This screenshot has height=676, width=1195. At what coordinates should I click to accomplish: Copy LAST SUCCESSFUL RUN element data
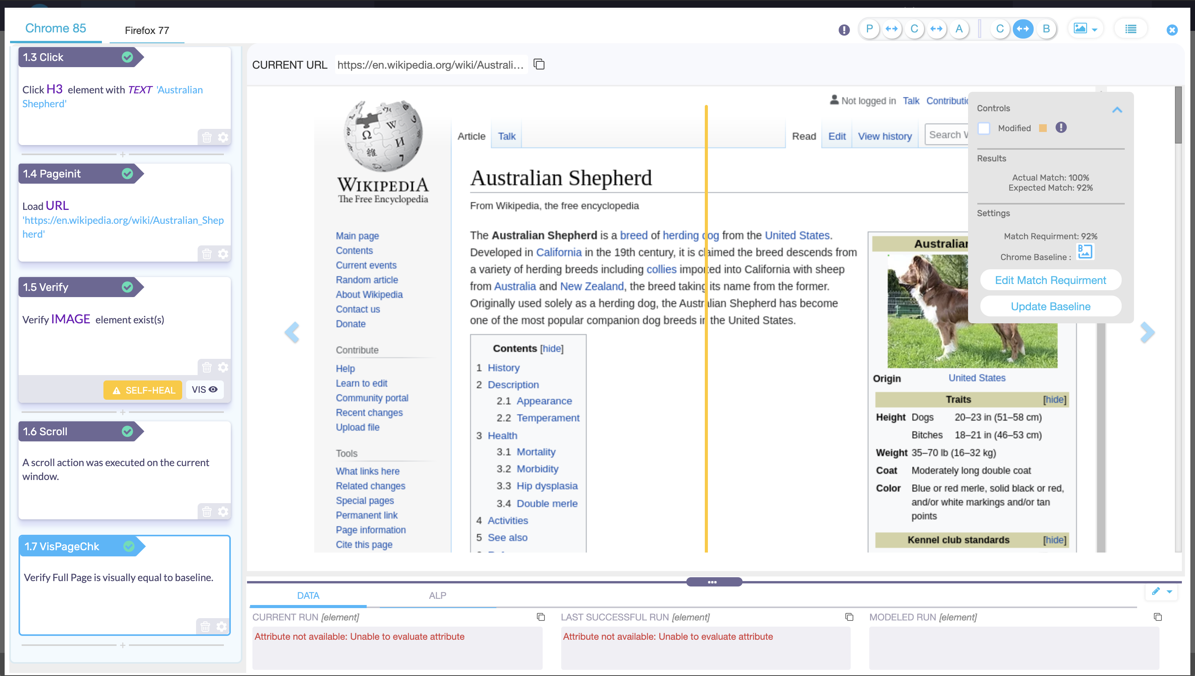(x=849, y=617)
